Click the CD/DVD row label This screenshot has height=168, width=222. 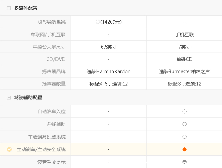coord(56,59)
